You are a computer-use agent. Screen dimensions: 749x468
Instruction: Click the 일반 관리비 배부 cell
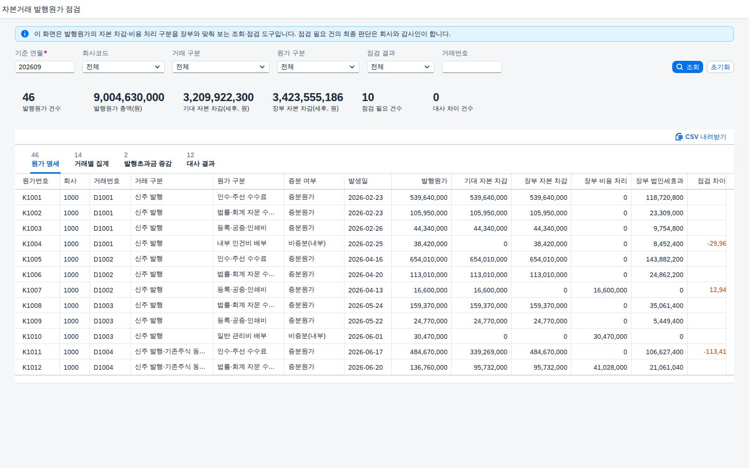249,336
